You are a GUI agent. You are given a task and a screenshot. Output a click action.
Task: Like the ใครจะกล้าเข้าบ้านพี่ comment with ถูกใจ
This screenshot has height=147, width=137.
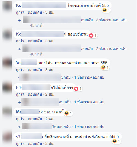20,13
